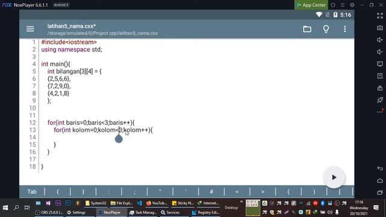The height and width of the screenshot is (217, 386).
Task: Switch to Sticky Notes taskbar window
Action: (x=183, y=203)
